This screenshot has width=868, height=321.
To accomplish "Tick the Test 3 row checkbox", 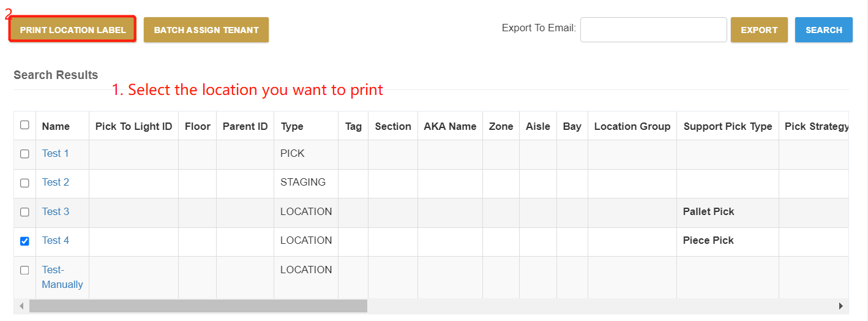I will pyautogui.click(x=24, y=212).
